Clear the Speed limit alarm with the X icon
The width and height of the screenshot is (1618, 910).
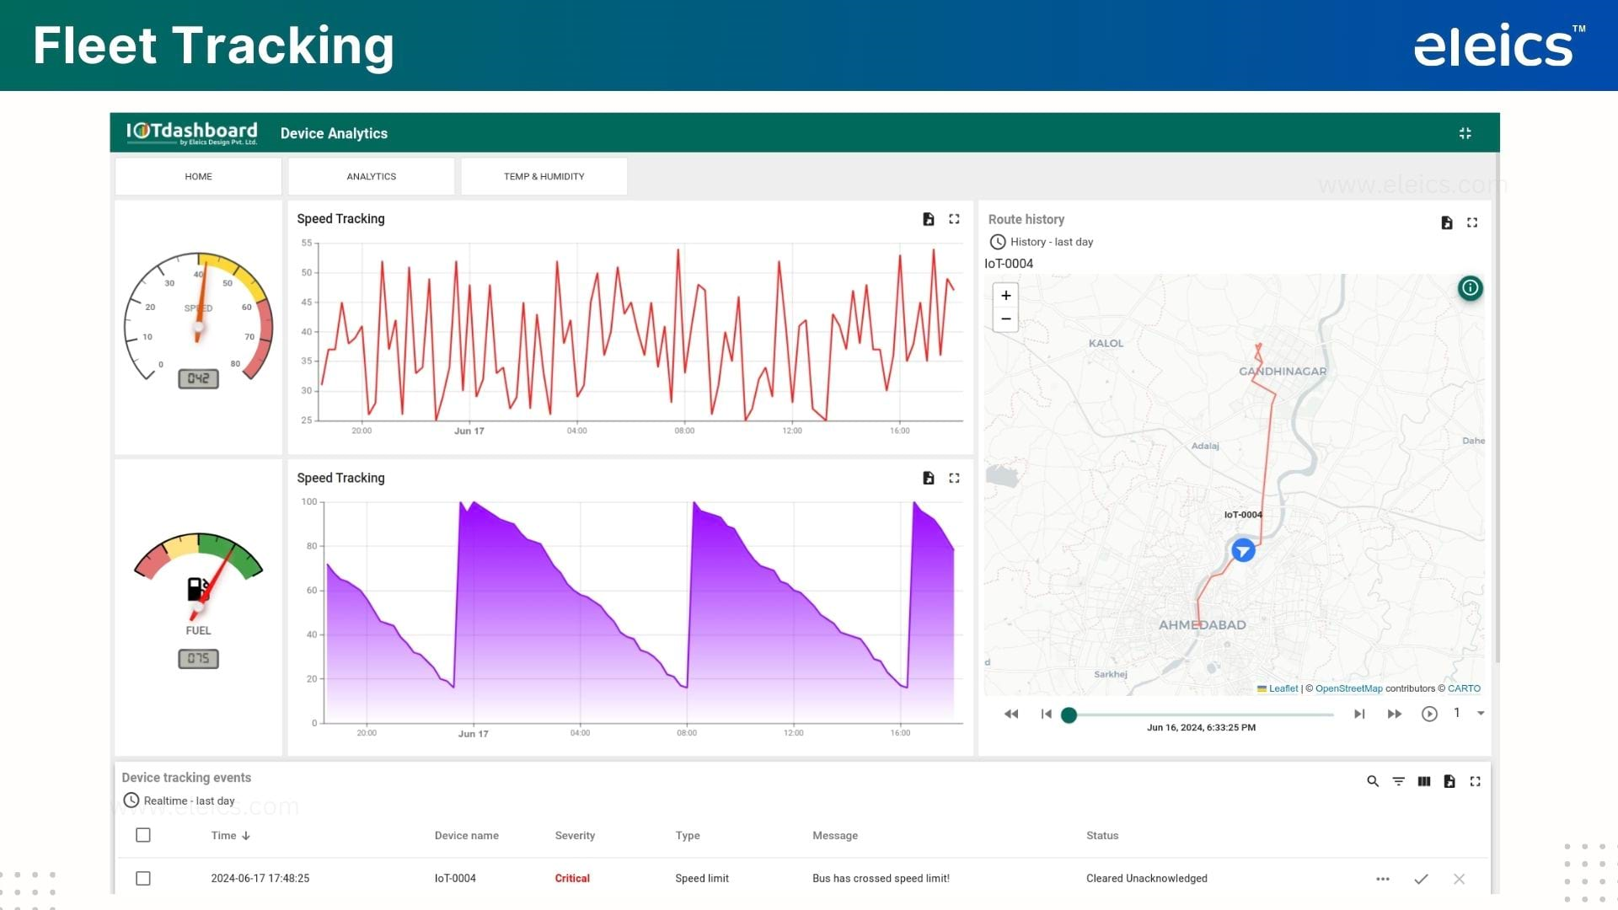coord(1459,879)
